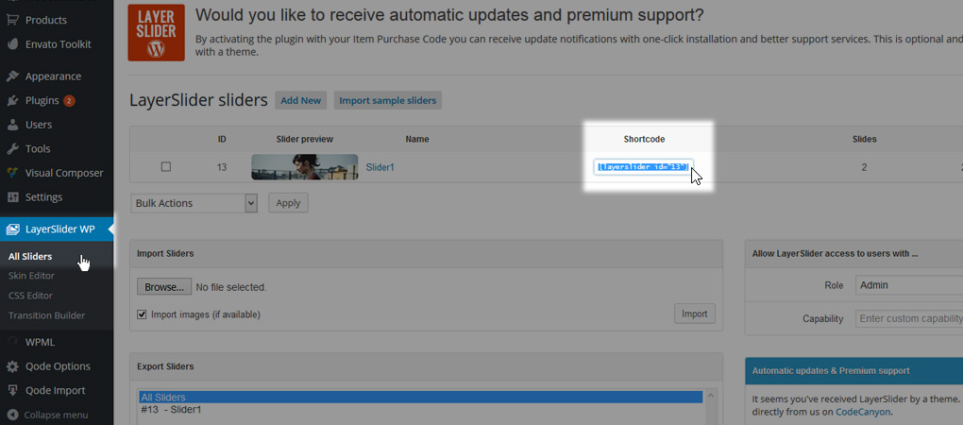Open Qode Options menu item
The width and height of the screenshot is (963, 425).
(x=57, y=366)
